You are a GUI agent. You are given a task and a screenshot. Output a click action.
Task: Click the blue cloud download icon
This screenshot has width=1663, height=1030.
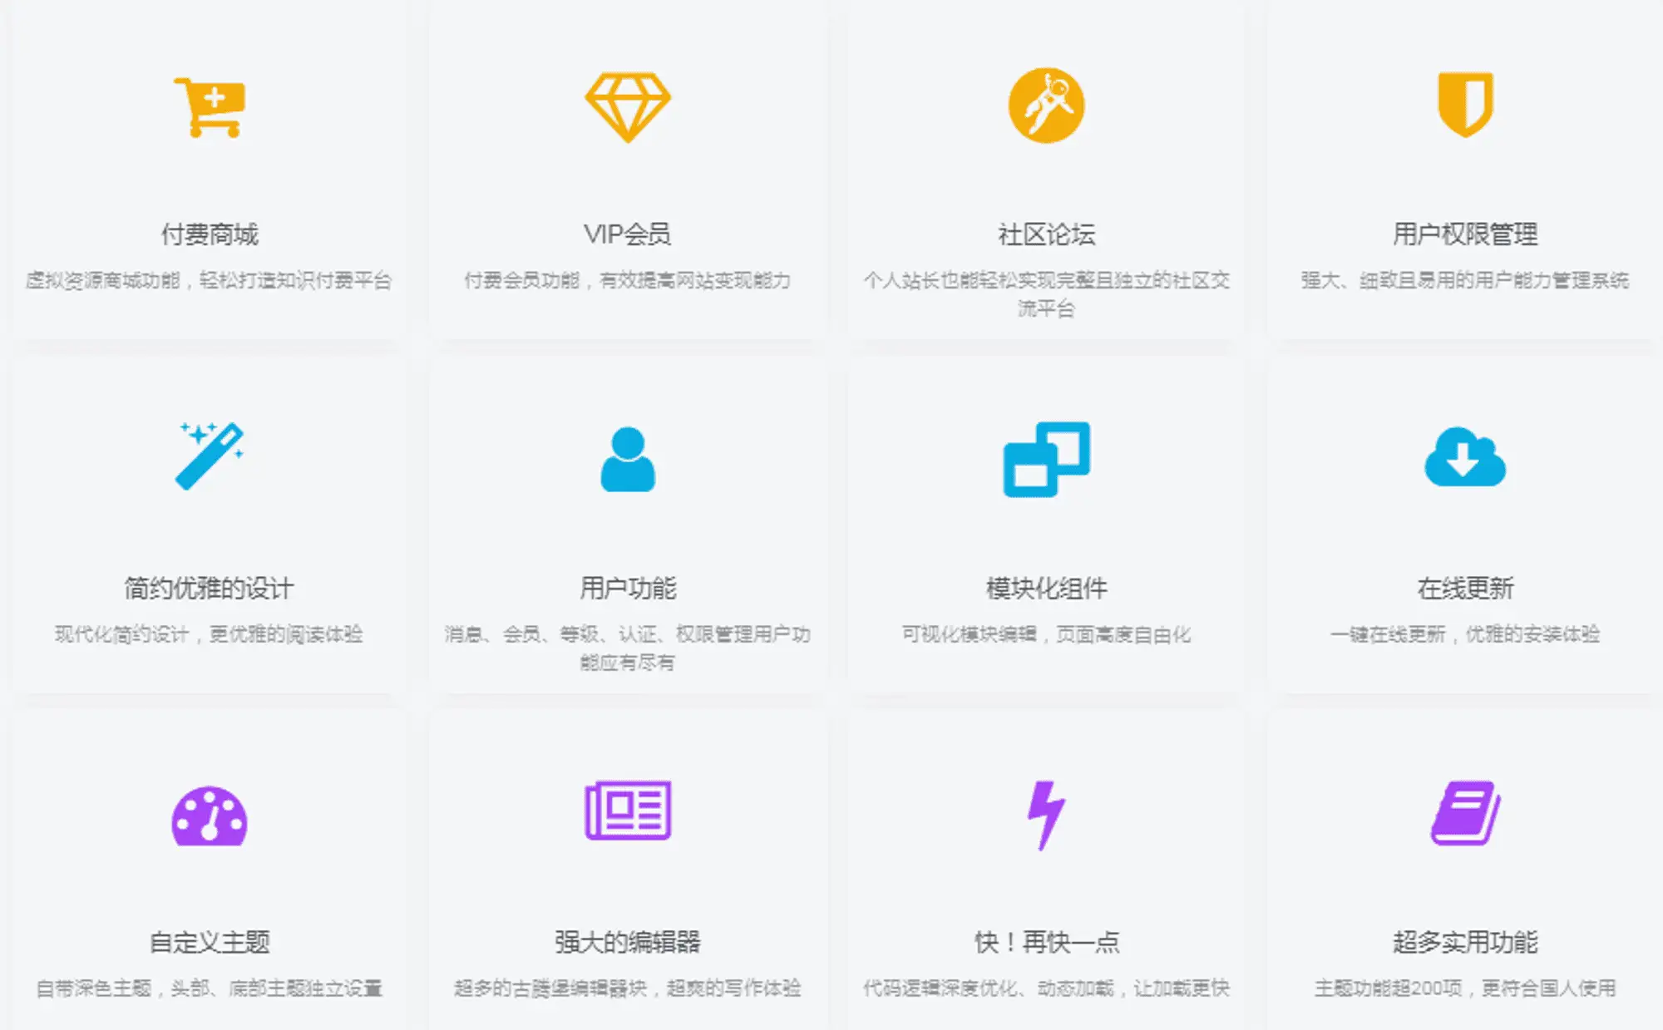click(x=1465, y=457)
